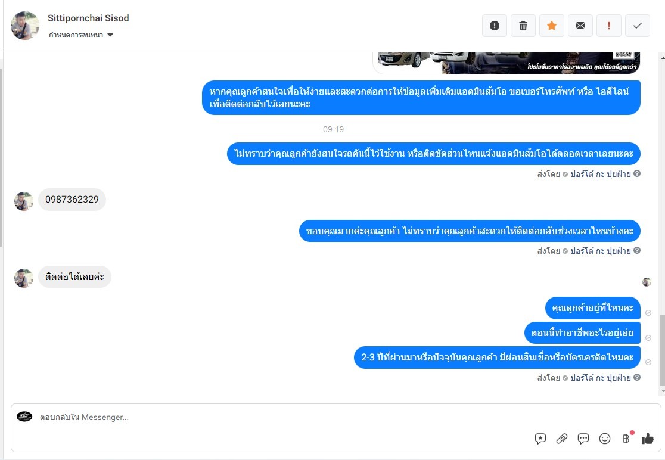The image size is (665, 460).
Task: Mark conversation as spam with exclamation circle icon
Action: [495, 26]
